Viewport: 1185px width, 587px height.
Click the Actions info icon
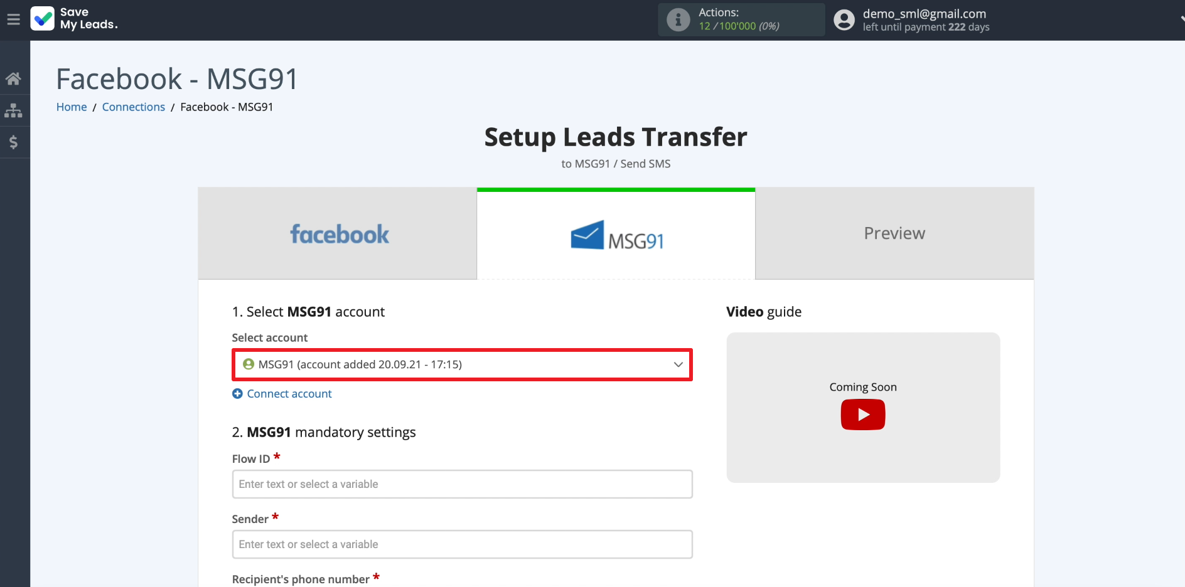[x=678, y=19]
